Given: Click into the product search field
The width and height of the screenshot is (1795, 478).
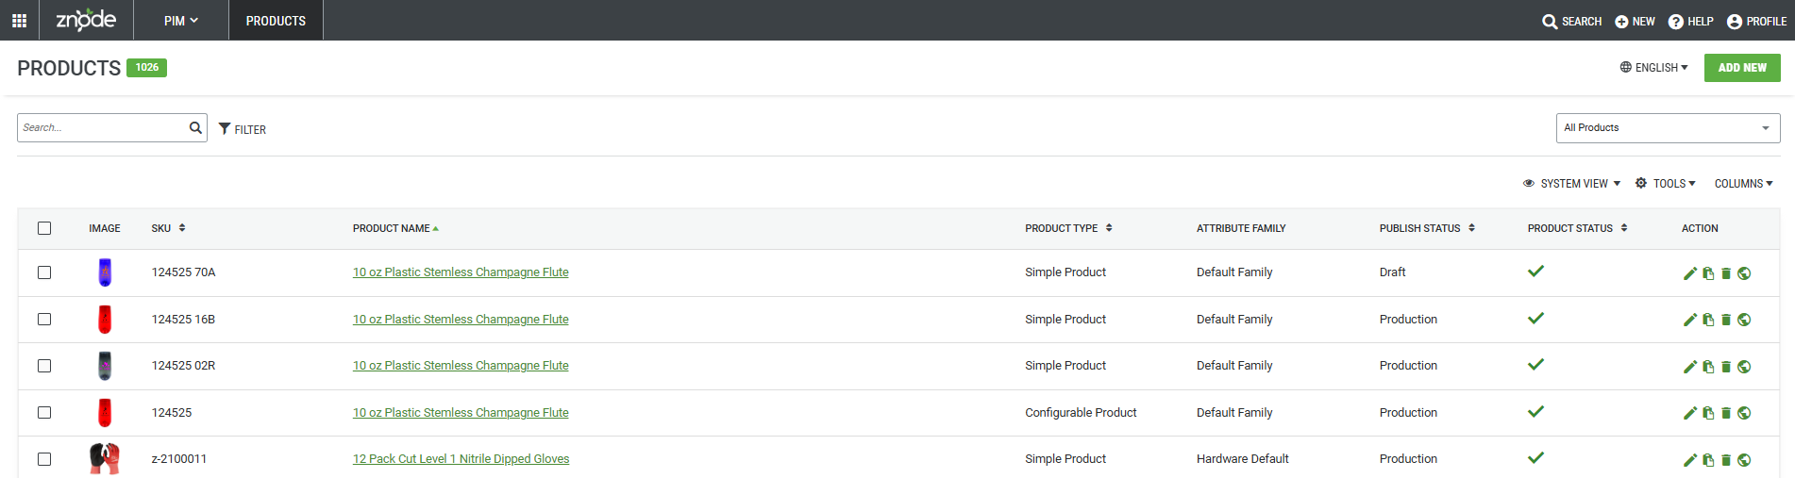Looking at the screenshot, I should (x=102, y=128).
